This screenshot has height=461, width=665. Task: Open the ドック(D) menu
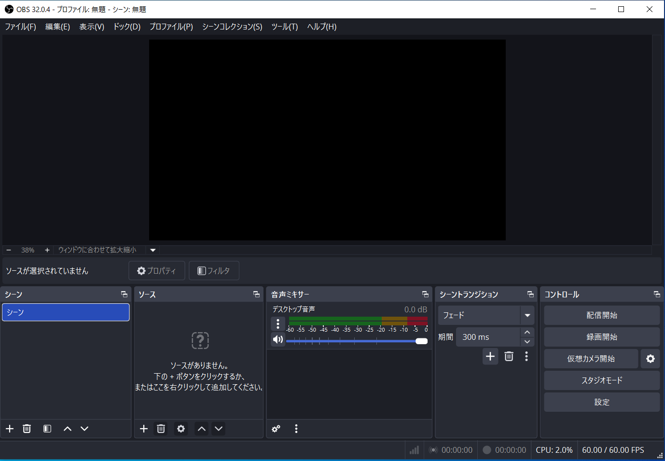point(126,27)
